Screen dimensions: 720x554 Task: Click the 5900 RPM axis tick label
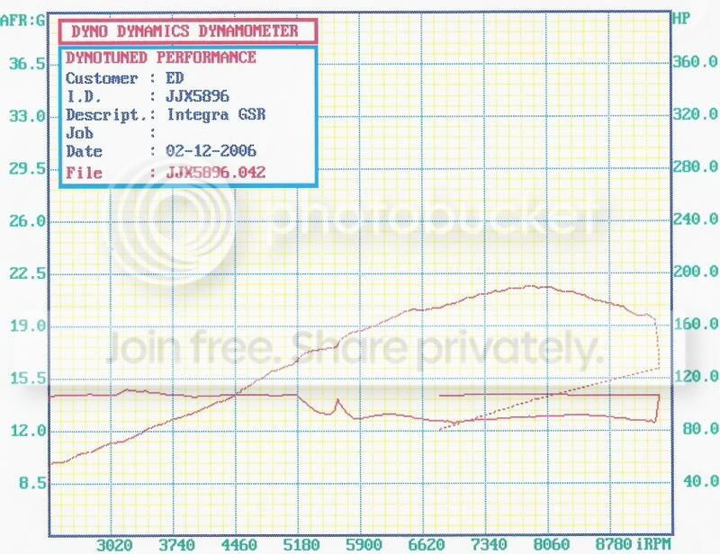tap(365, 543)
